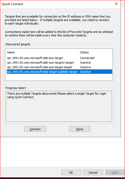Click empty space below the discovered targets rows
Image resolution: width=125 pixels, height=179 pixels.
click(59, 77)
